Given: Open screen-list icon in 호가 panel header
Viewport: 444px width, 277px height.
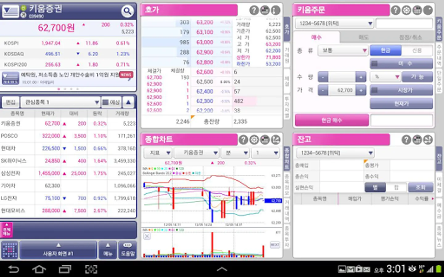Looking at the screenshot, I should pos(265,10).
